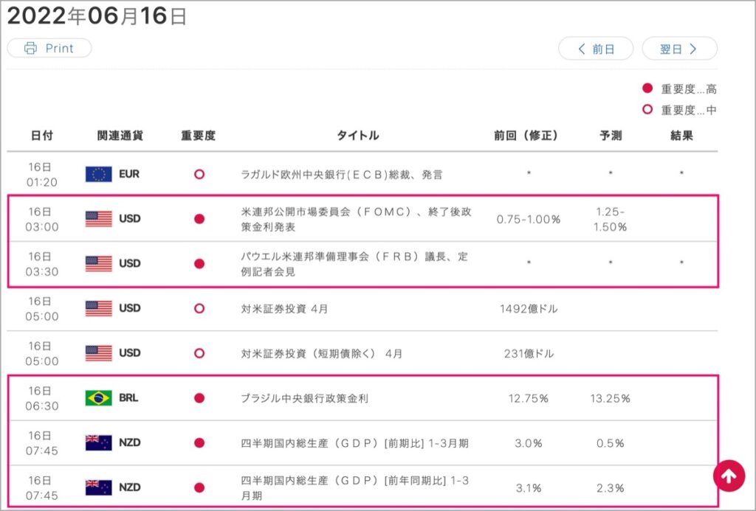Click the printer icon inside Print button
Screen dimensions: 756x511
pos(30,48)
